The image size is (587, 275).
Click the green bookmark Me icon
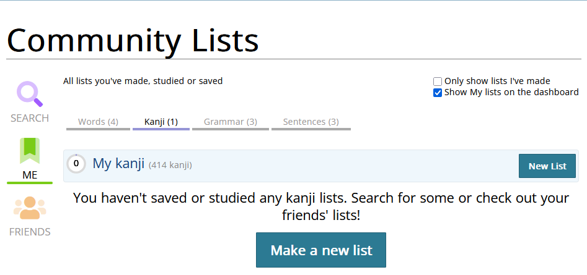pos(30,151)
